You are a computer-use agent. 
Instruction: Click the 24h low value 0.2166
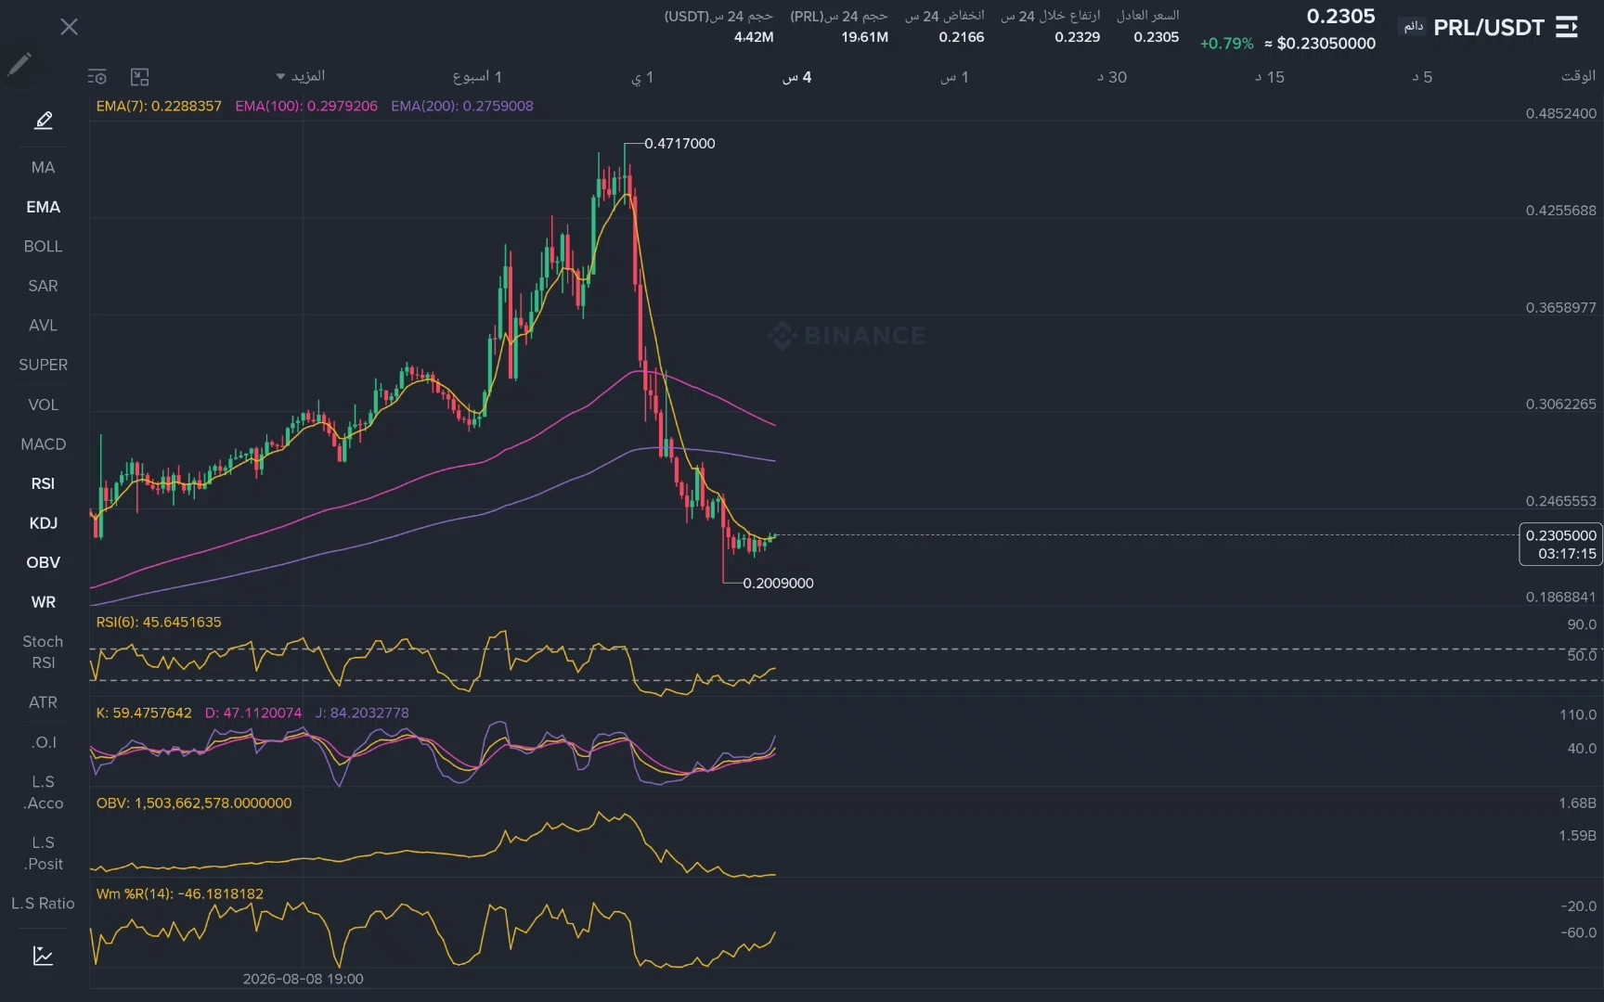961,37
